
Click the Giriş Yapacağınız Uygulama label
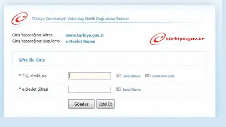click(x=36, y=41)
